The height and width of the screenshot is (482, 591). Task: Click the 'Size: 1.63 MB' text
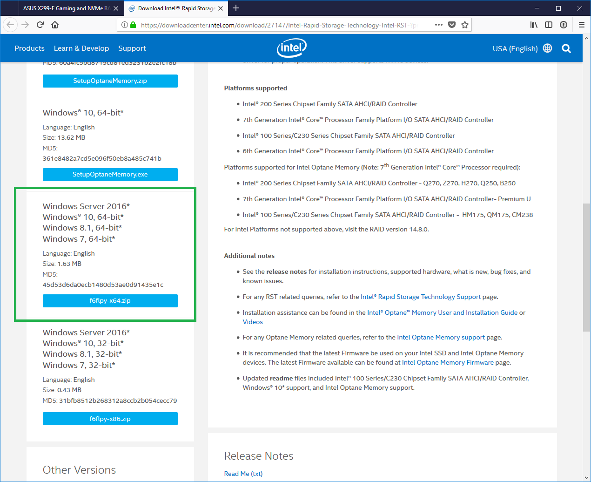pyautogui.click(x=62, y=264)
